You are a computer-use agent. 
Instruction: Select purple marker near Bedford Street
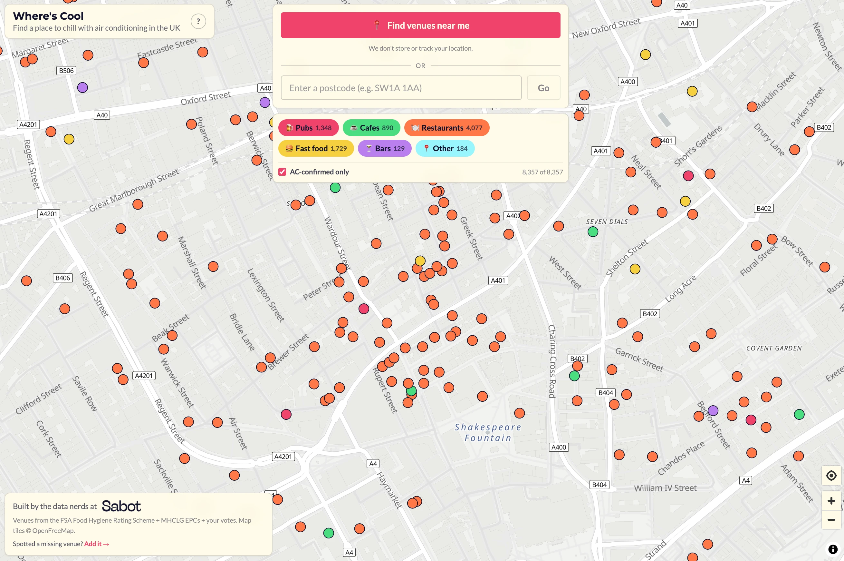coord(713,410)
